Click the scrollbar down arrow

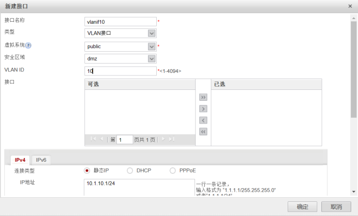(354, 192)
